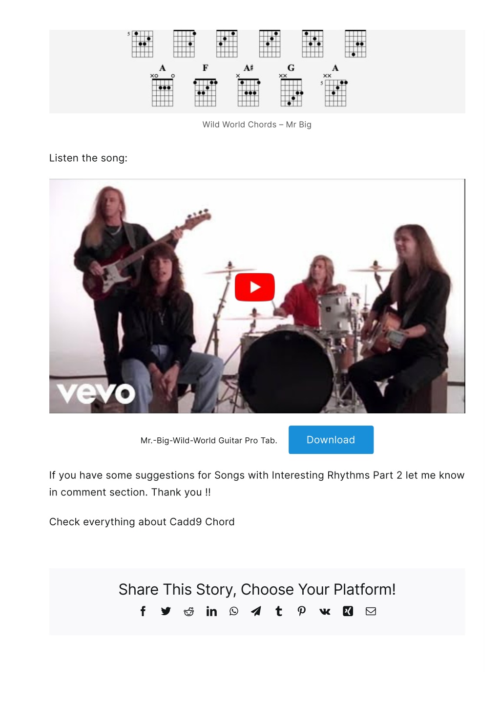Viewport: 500px width, 708px height.
Task: Share this story on Facebook
Action: (143, 611)
